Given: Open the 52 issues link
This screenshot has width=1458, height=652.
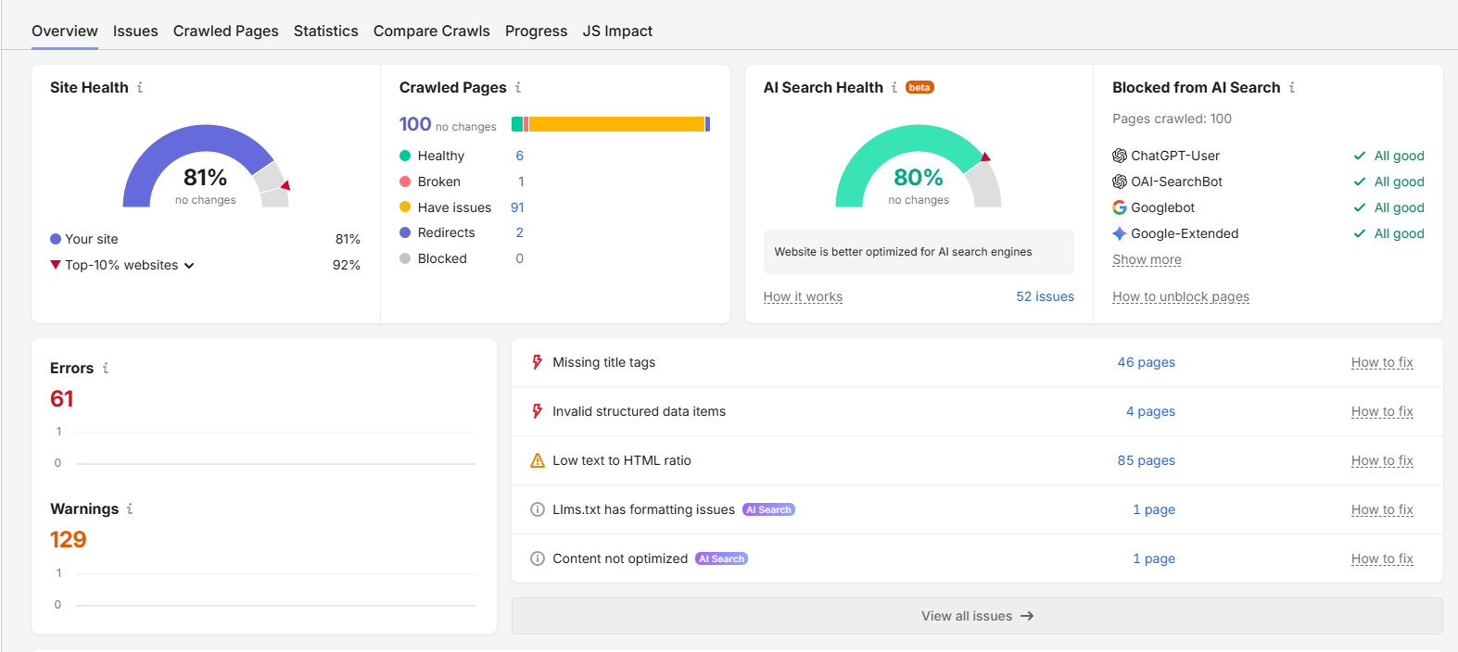Looking at the screenshot, I should coord(1046,296).
